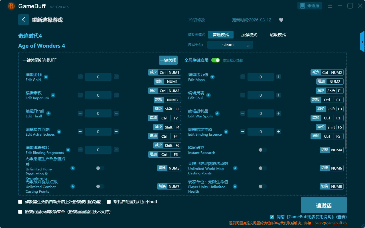
Task: Check show in-game modifier menu checkbox
Action: point(20,212)
